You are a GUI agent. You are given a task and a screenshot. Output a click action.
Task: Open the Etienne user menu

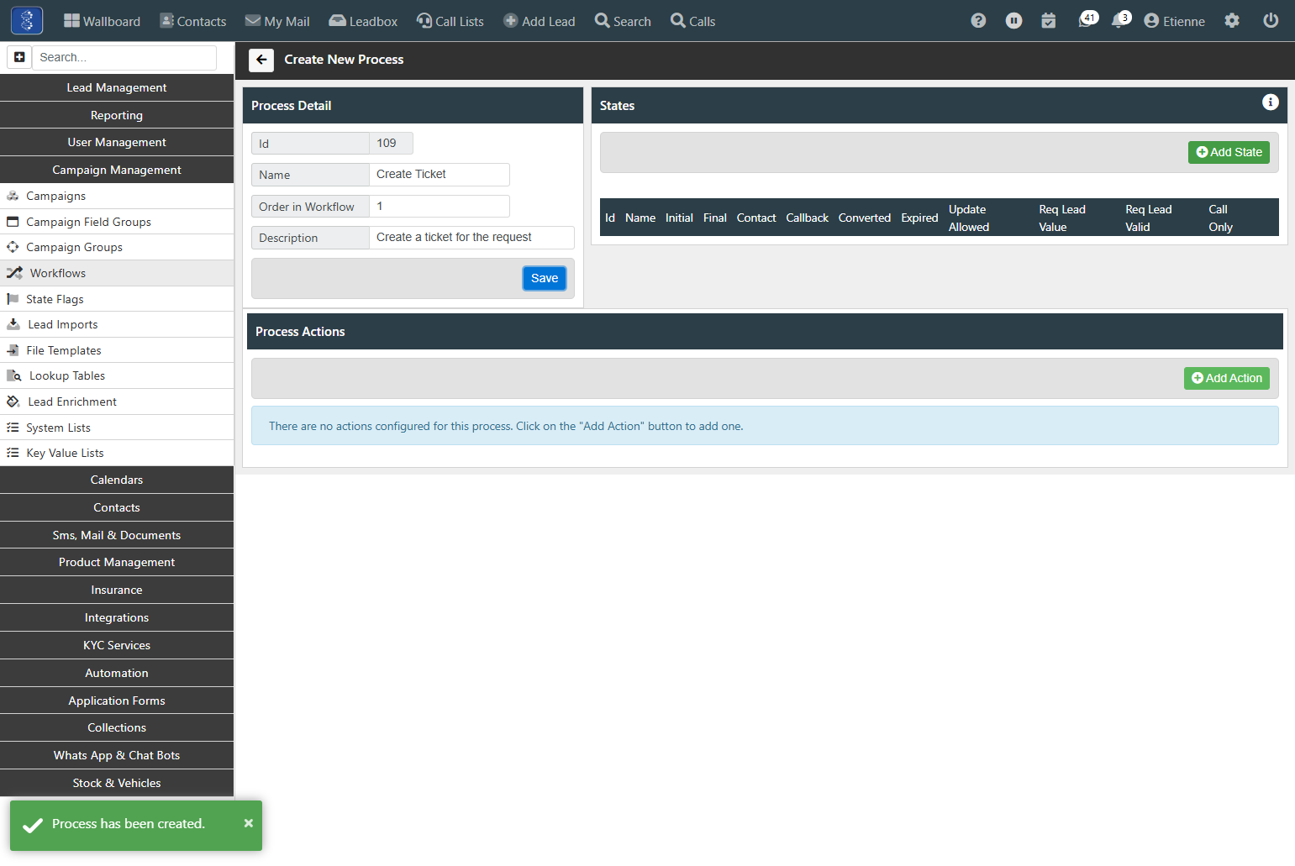click(1175, 21)
